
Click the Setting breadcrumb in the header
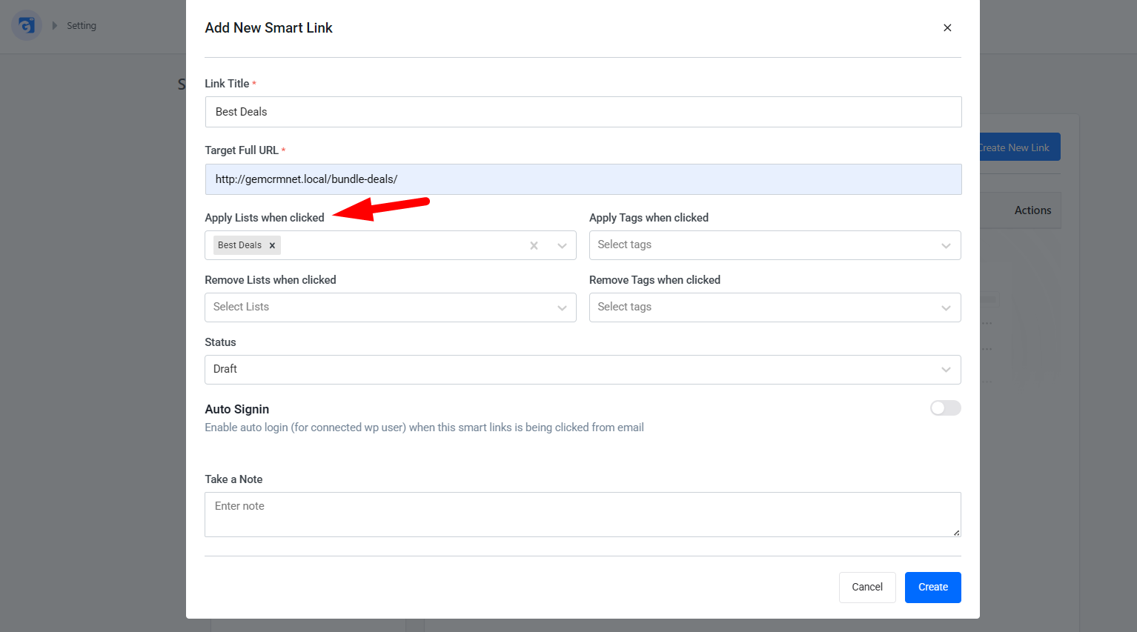pyautogui.click(x=82, y=26)
